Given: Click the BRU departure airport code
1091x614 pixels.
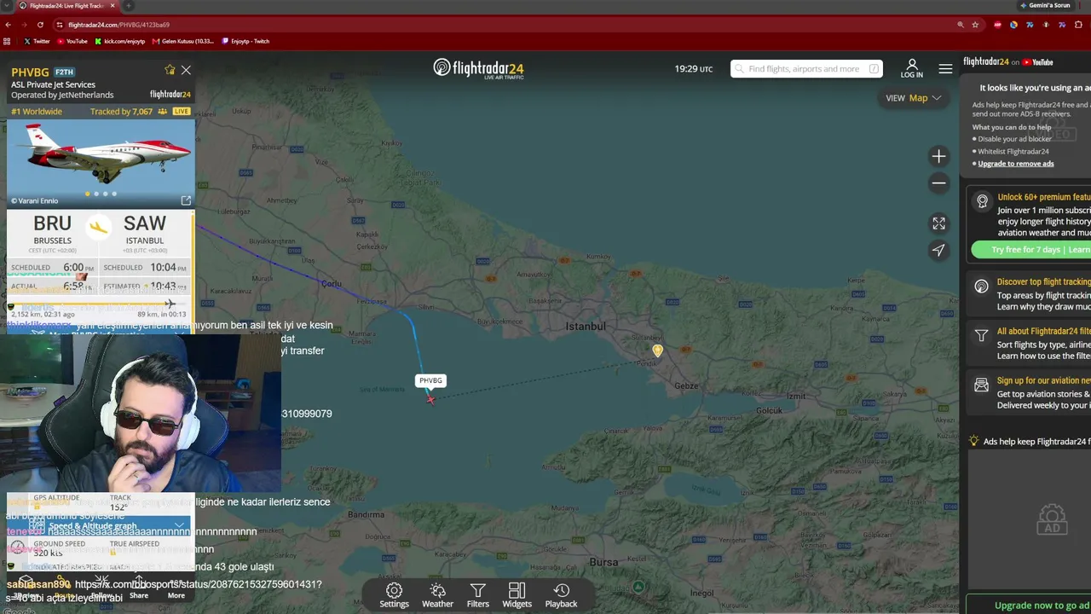Looking at the screenshot, I should 53,223.
